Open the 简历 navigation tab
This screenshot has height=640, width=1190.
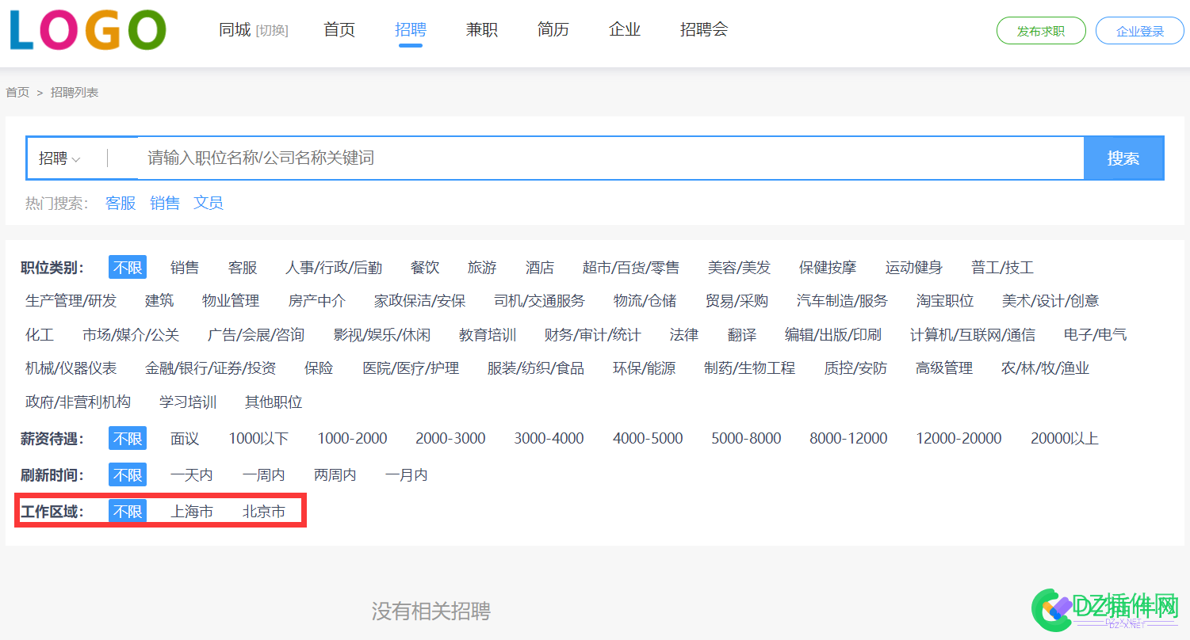(x=553, y=30)
